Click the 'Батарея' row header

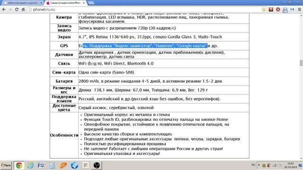click(64, 81)
